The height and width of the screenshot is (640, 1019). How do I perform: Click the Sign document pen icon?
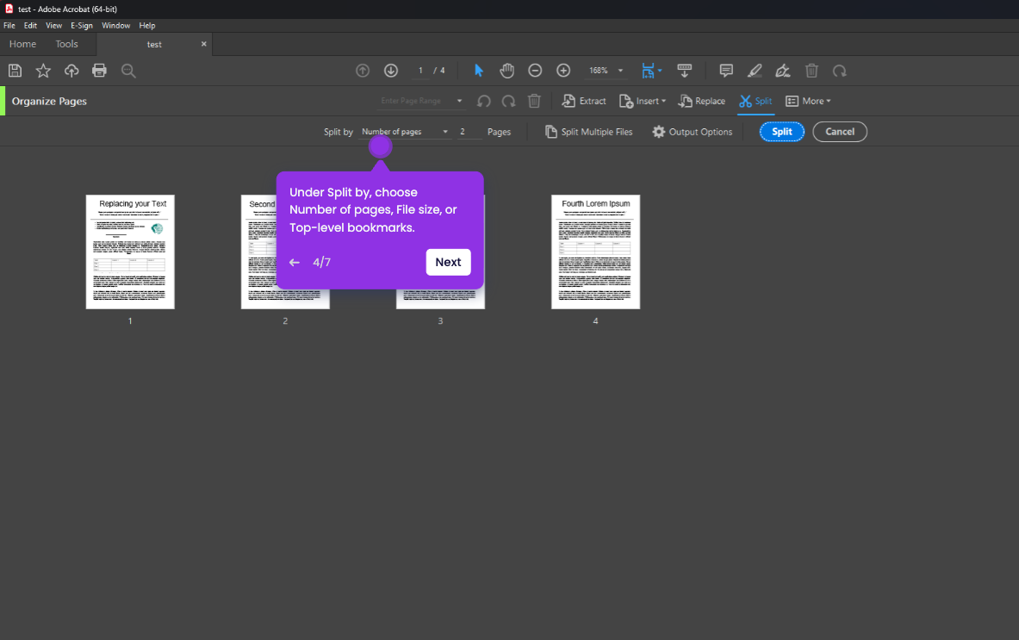point(783,71)
